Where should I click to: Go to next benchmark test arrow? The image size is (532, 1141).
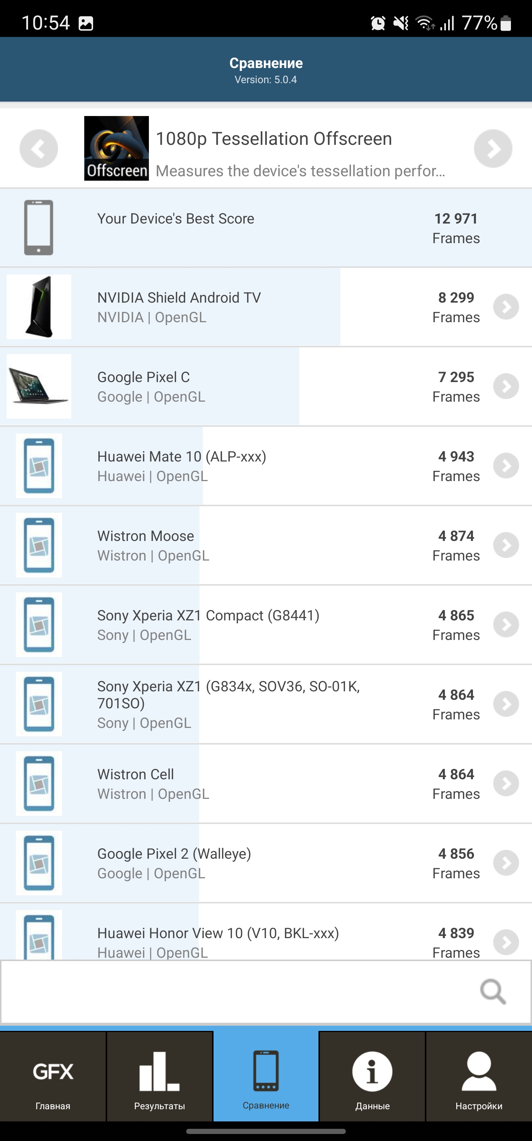click(x=492, y=149)
